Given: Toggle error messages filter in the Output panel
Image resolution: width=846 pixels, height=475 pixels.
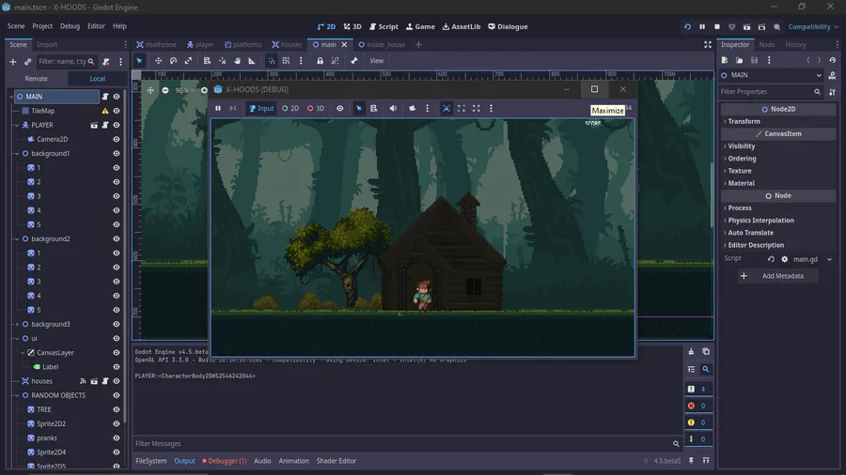Looking at the screenshot, I should (x=698, y=406).
